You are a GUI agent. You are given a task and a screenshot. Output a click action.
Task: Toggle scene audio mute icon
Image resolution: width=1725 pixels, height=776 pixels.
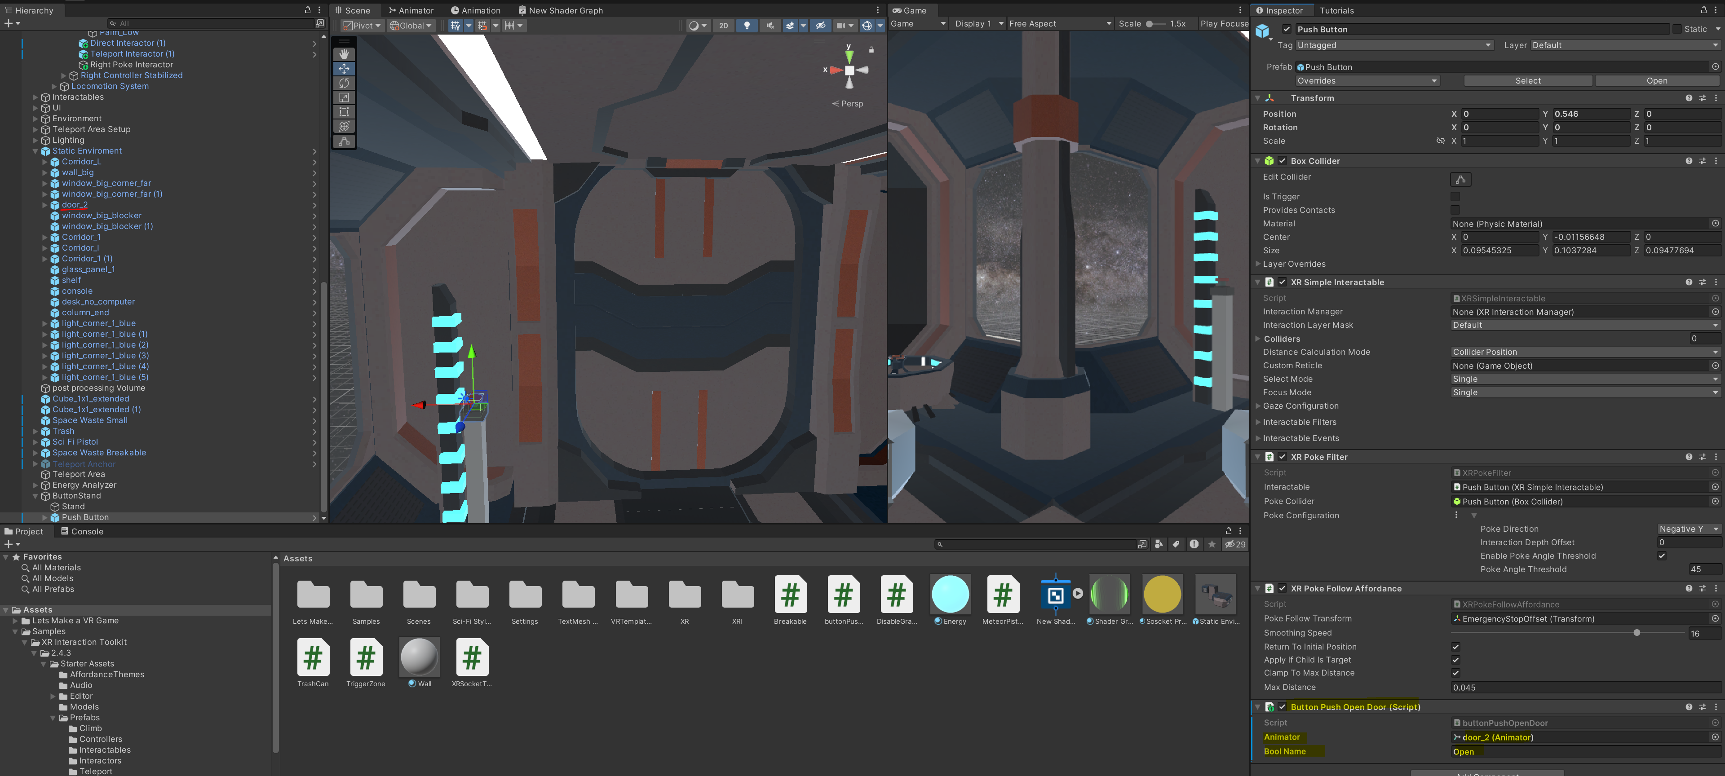[x=770, y=26]
